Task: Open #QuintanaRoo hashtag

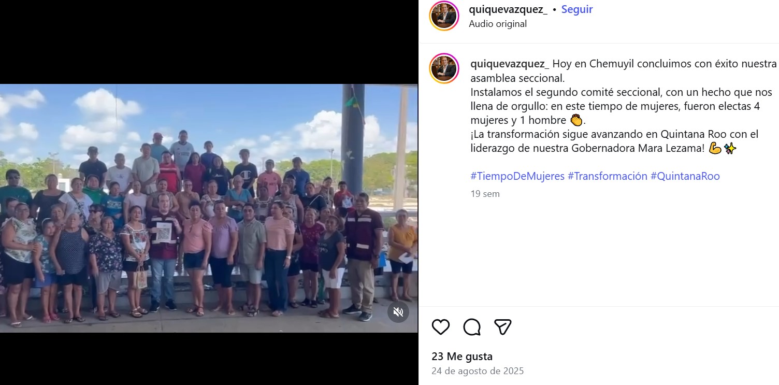Action: coord(685,176)
